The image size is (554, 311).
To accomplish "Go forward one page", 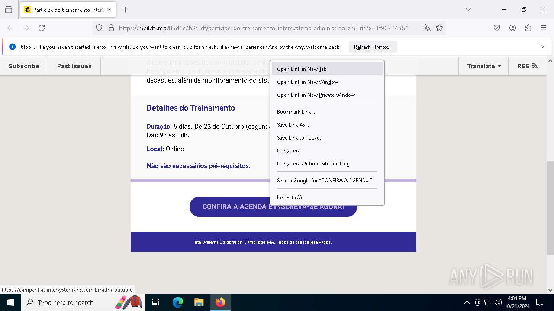I will (x=26, y=28).
